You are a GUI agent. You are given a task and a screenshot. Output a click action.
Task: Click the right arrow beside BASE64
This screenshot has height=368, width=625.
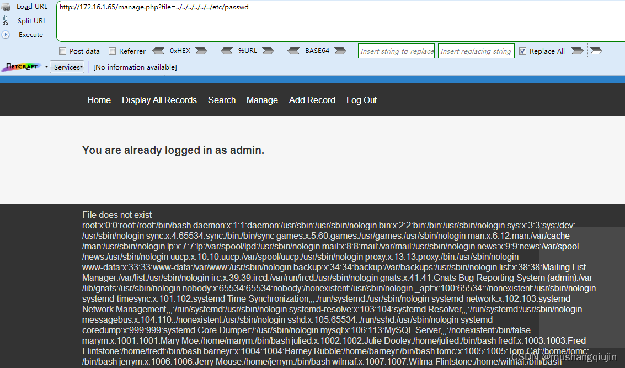point(340,51)
